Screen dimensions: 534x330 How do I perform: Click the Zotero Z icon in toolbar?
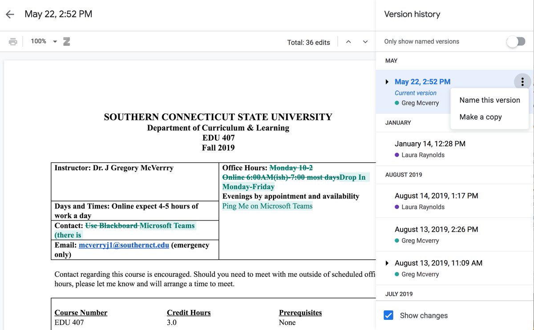click(x=66, y=42)
